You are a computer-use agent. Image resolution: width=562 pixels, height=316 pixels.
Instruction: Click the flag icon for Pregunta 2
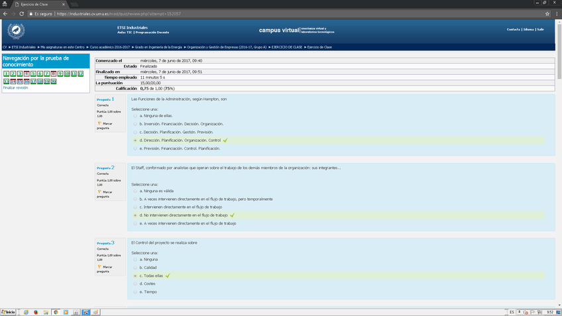(x=99, y=192)
